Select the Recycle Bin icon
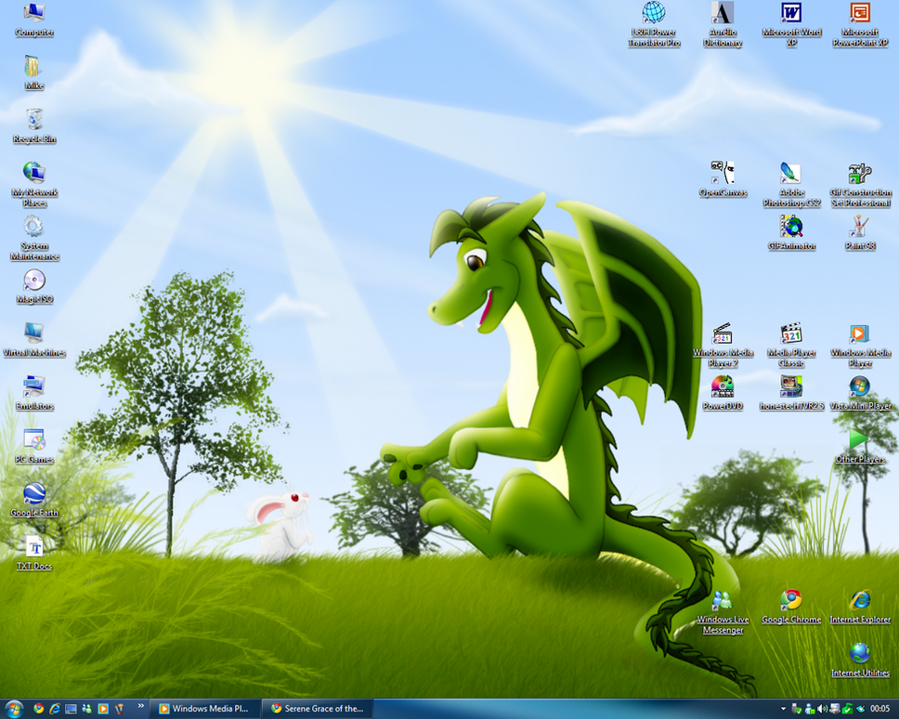 [34, 126]
